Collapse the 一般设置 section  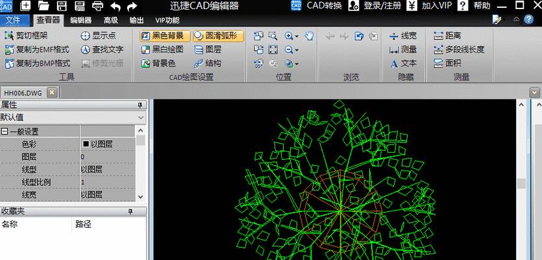pyautogui.click(x=5, y=131)
